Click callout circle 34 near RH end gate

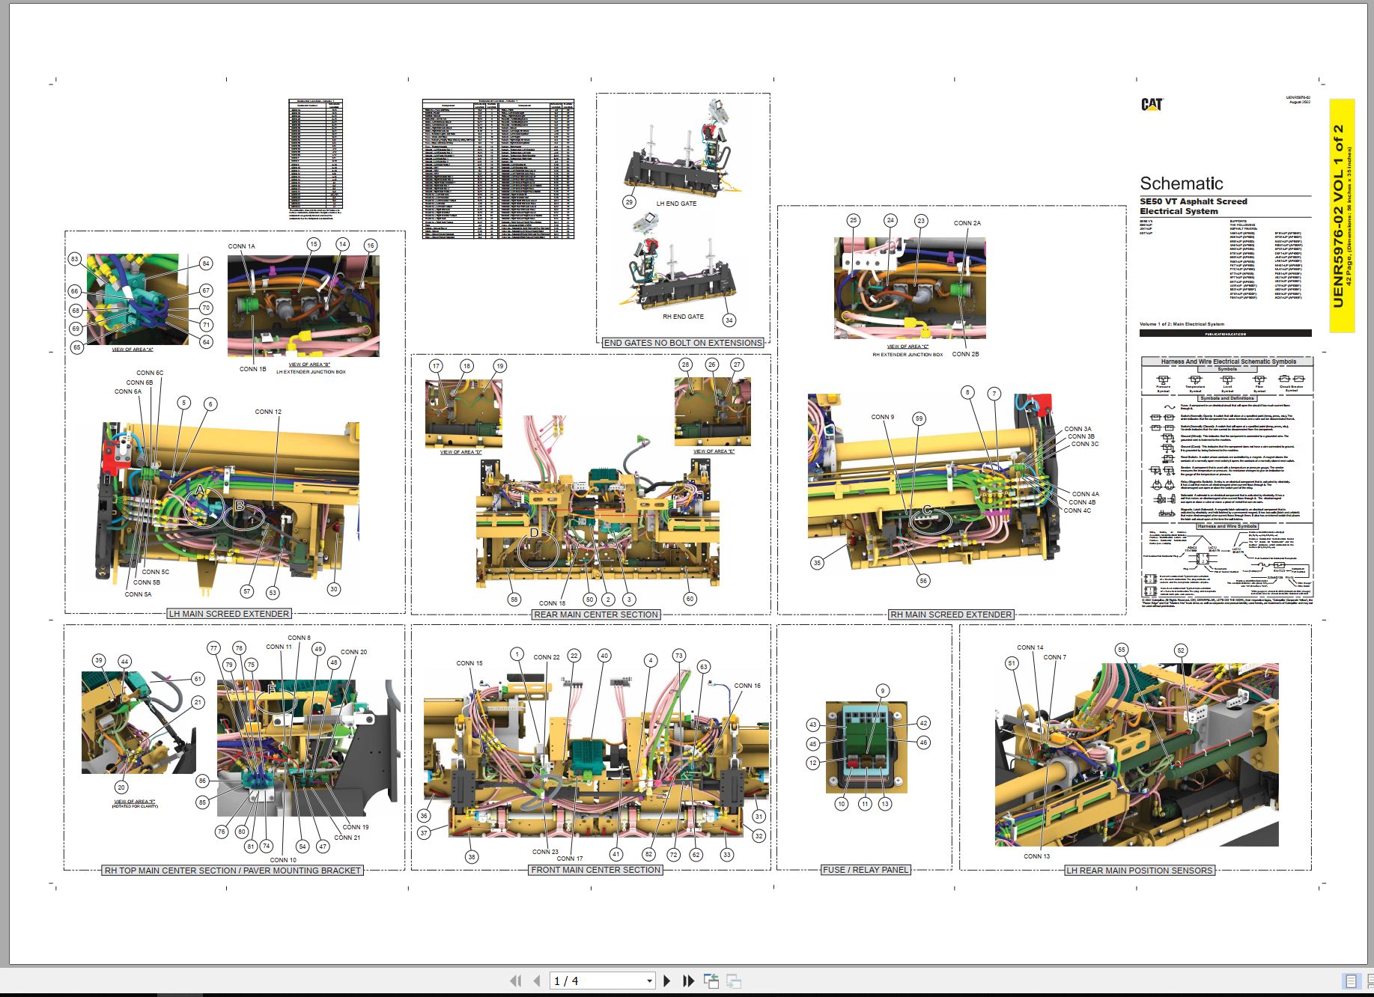tap(729, 320)
